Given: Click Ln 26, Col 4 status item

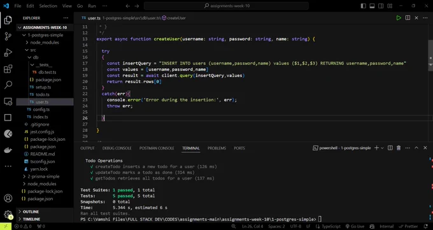Looking at the screenshot, I should point(252,226).
